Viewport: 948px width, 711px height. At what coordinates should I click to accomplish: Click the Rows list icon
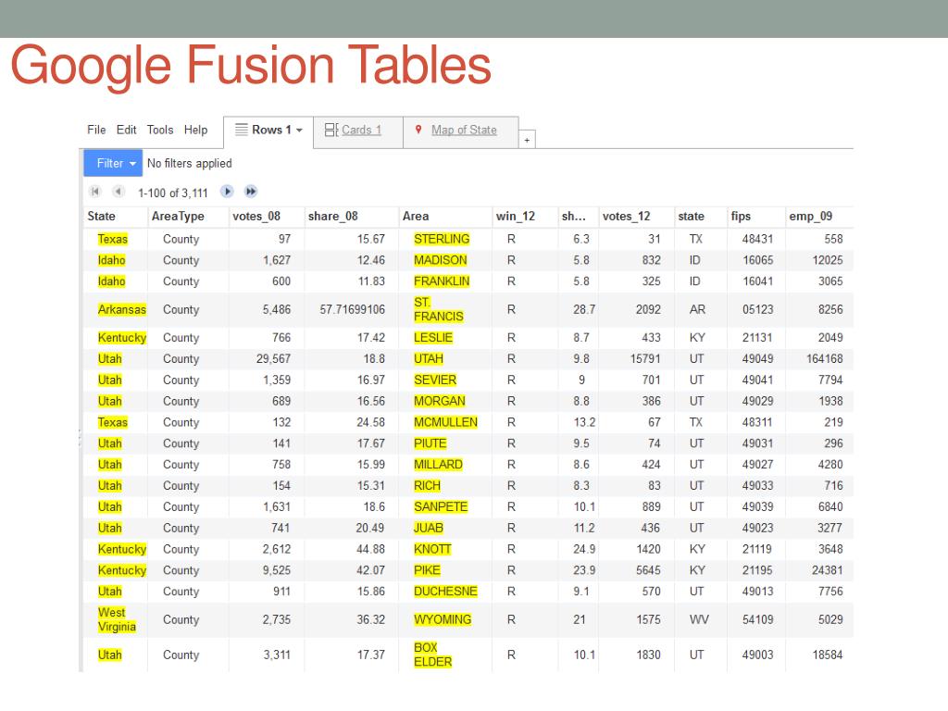(x=242, y=130)
